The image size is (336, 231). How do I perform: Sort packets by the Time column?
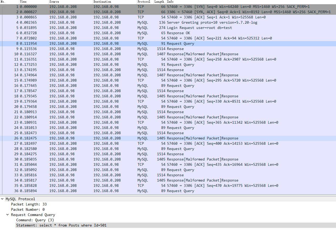coord(23,2)
